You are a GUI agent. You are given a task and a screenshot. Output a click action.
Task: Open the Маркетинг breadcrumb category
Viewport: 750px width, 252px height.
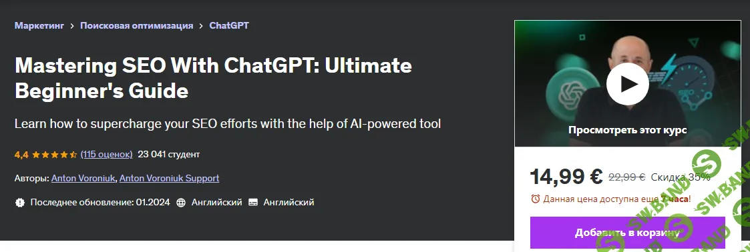[x=39, y=26]
